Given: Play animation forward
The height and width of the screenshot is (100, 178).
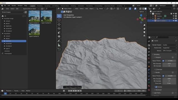Looking at the screenshot, I should [x=76, y=91].
